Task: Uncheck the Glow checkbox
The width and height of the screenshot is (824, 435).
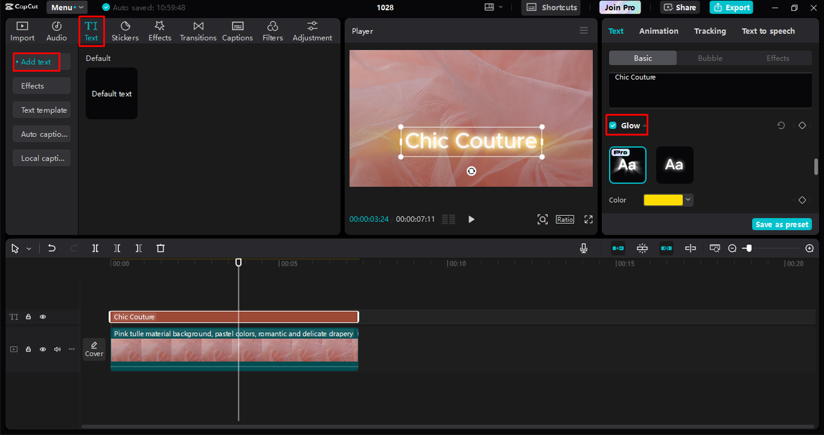Action: pos(613,125)
